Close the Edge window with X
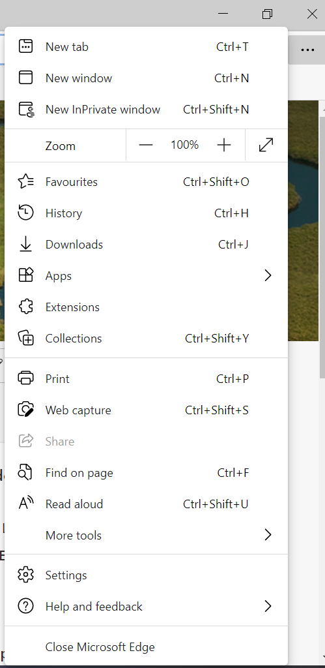The width and height of the screenshot is (325, 668). 312,14
